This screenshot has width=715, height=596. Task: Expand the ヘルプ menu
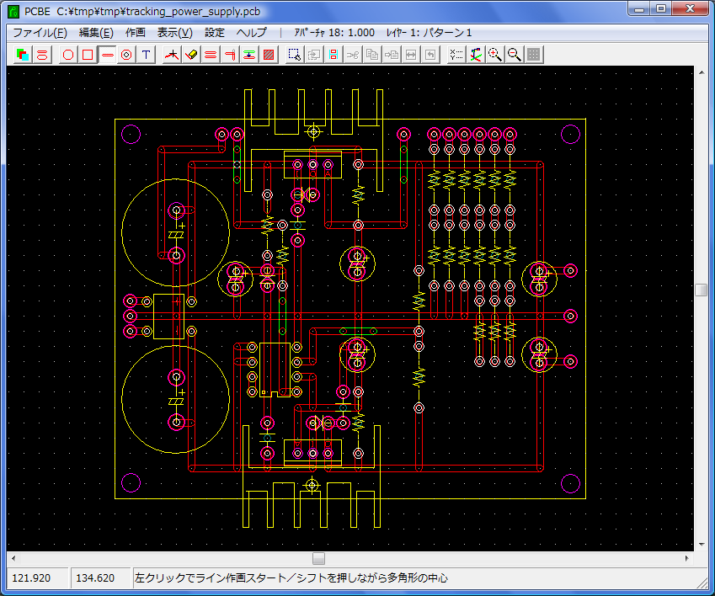tap(252, 33)
